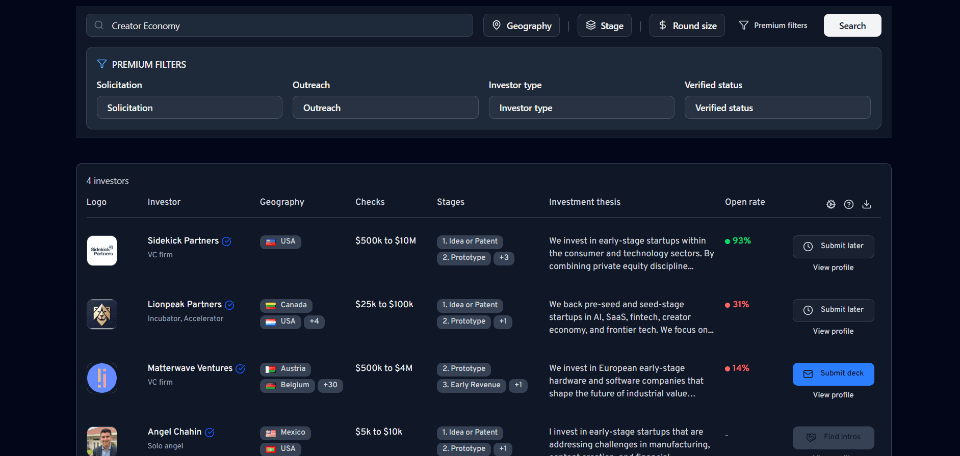Open the Sidekick Partners logo
This screenshot has height=456, width=960.
(102, 251)
